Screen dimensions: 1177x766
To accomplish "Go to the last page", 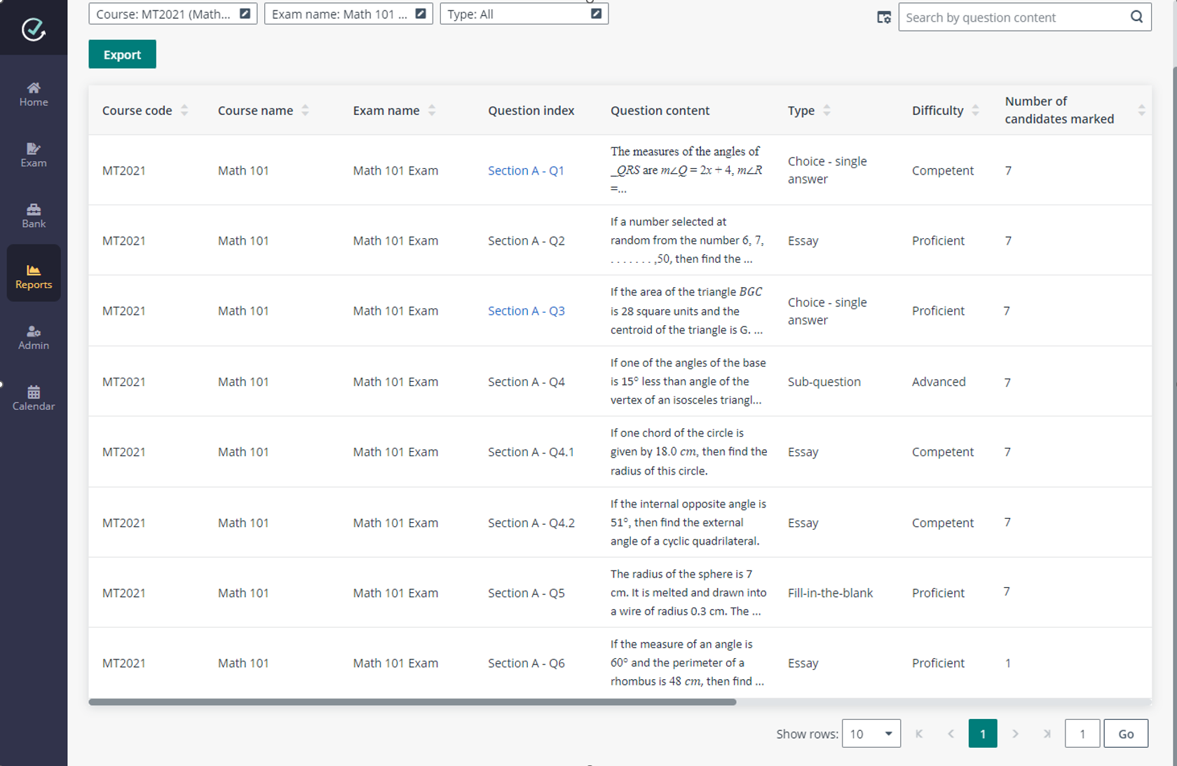I will (1047, 734).
